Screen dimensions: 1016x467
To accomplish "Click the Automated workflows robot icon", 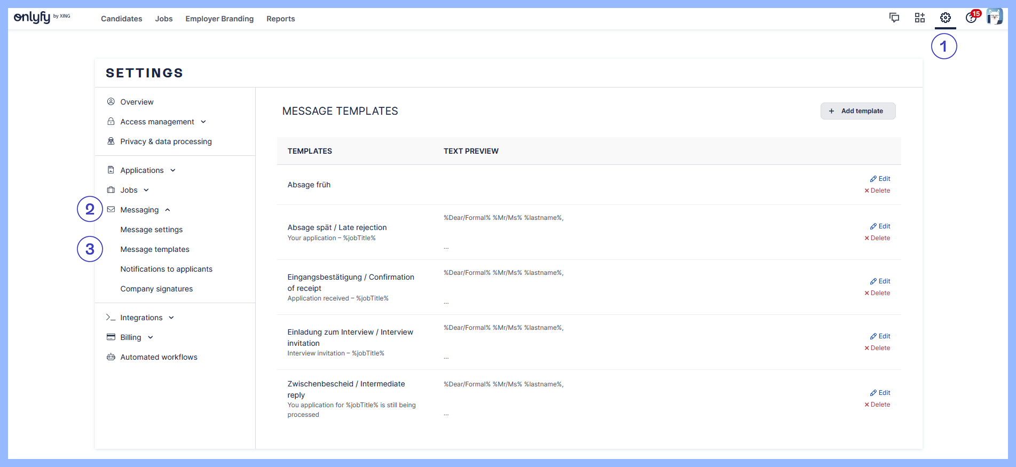I will pos(111,357).
